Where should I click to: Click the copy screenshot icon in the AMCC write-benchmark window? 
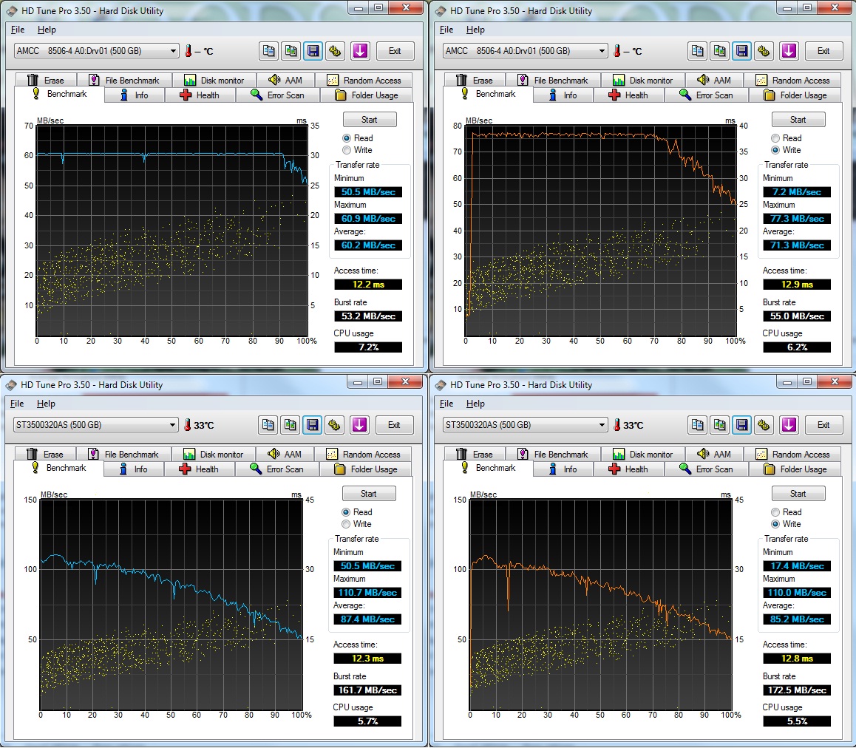point(720,51)
